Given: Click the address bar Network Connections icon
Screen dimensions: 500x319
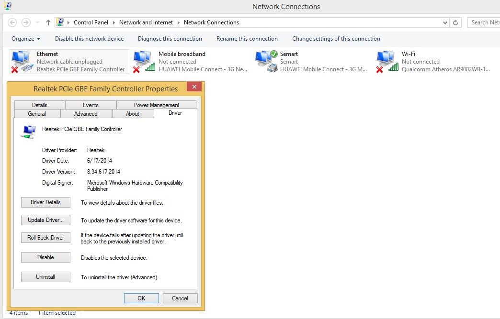Looking at the screenshot, I should click(x=60, y=22).
